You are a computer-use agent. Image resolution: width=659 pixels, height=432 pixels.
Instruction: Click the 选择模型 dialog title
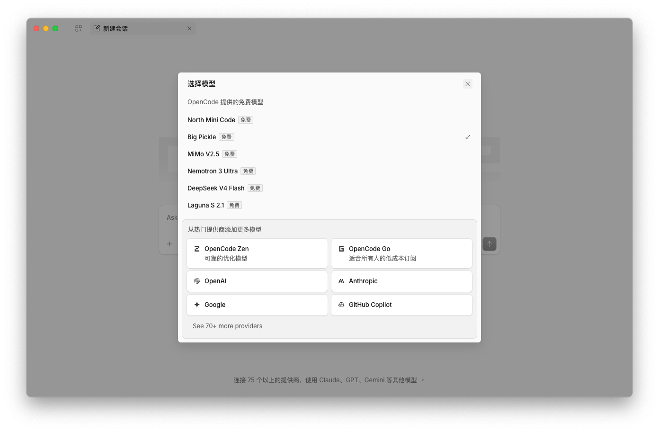201,84
